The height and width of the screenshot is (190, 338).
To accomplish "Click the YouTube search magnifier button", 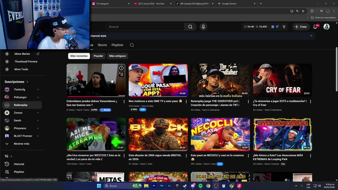I will click(190, 27).
